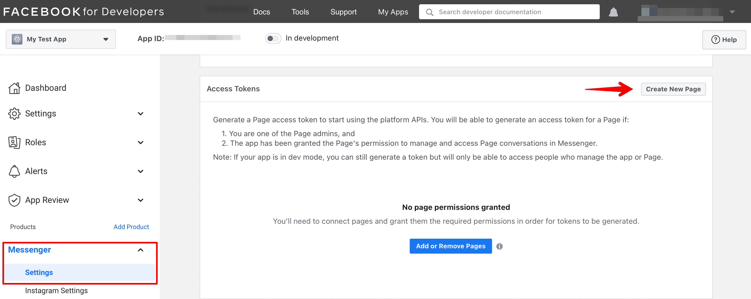This screenshot has width=751, height=299.
Task: Go to Dashboard in sidebar
Action: (45, 88)
